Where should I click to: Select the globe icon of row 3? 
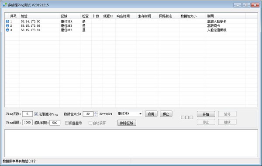click(x=7, y=30)
